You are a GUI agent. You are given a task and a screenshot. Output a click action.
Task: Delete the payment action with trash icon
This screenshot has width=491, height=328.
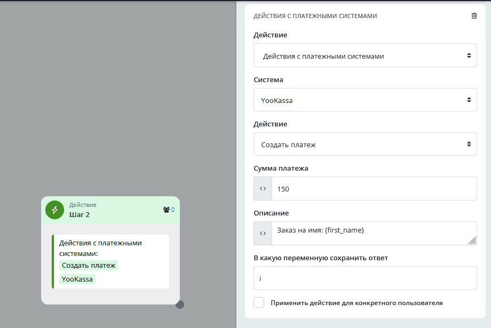(x=474, y=16)
